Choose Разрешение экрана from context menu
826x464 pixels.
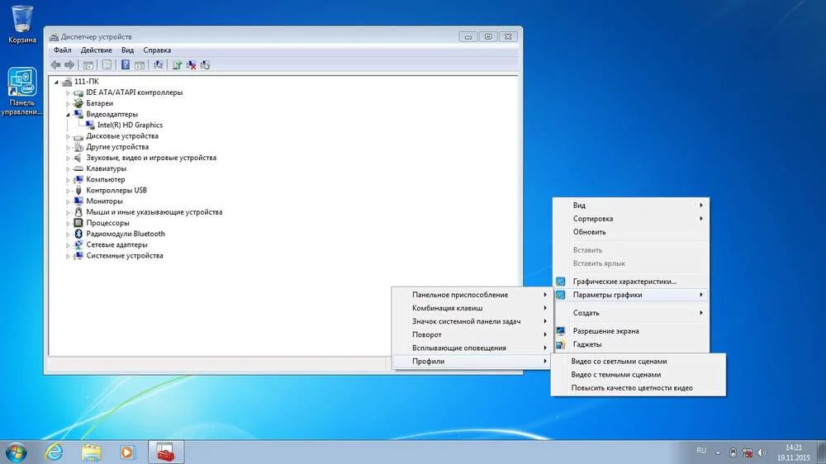click(x=605, y=331)
